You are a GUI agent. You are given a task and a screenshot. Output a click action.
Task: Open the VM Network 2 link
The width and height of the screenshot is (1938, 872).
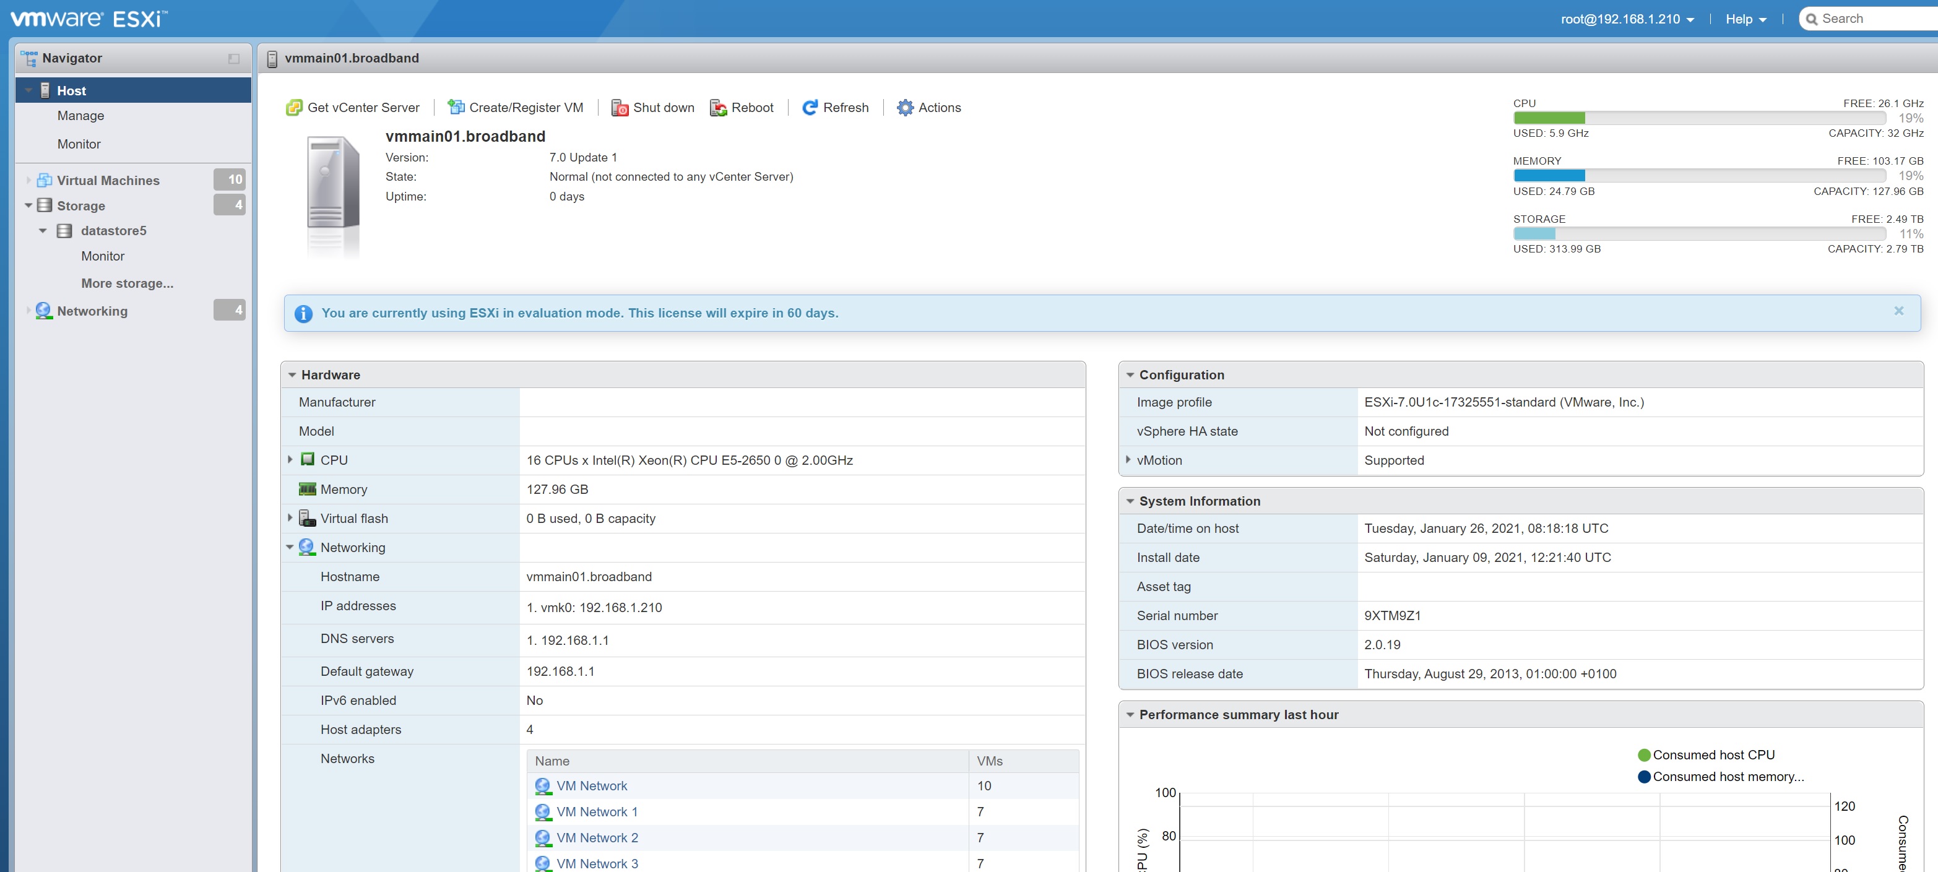597,837
